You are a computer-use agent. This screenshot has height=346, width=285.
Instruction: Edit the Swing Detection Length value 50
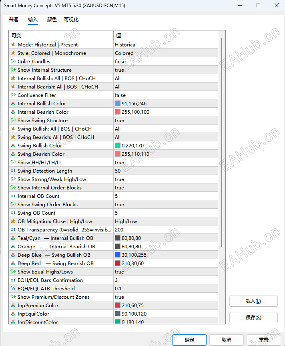coord(166,171)
